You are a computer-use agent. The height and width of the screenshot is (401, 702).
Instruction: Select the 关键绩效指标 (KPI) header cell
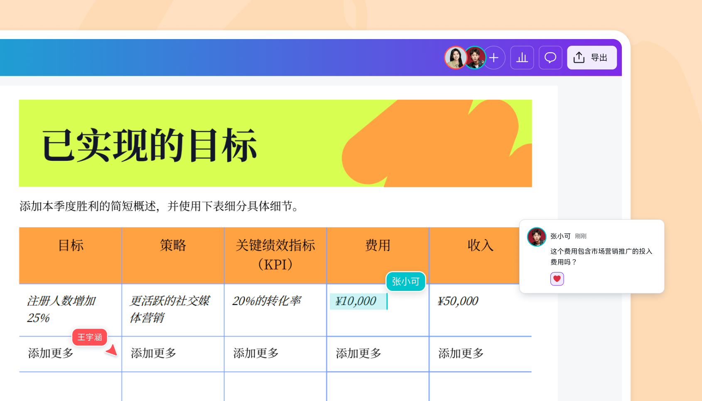275,256
